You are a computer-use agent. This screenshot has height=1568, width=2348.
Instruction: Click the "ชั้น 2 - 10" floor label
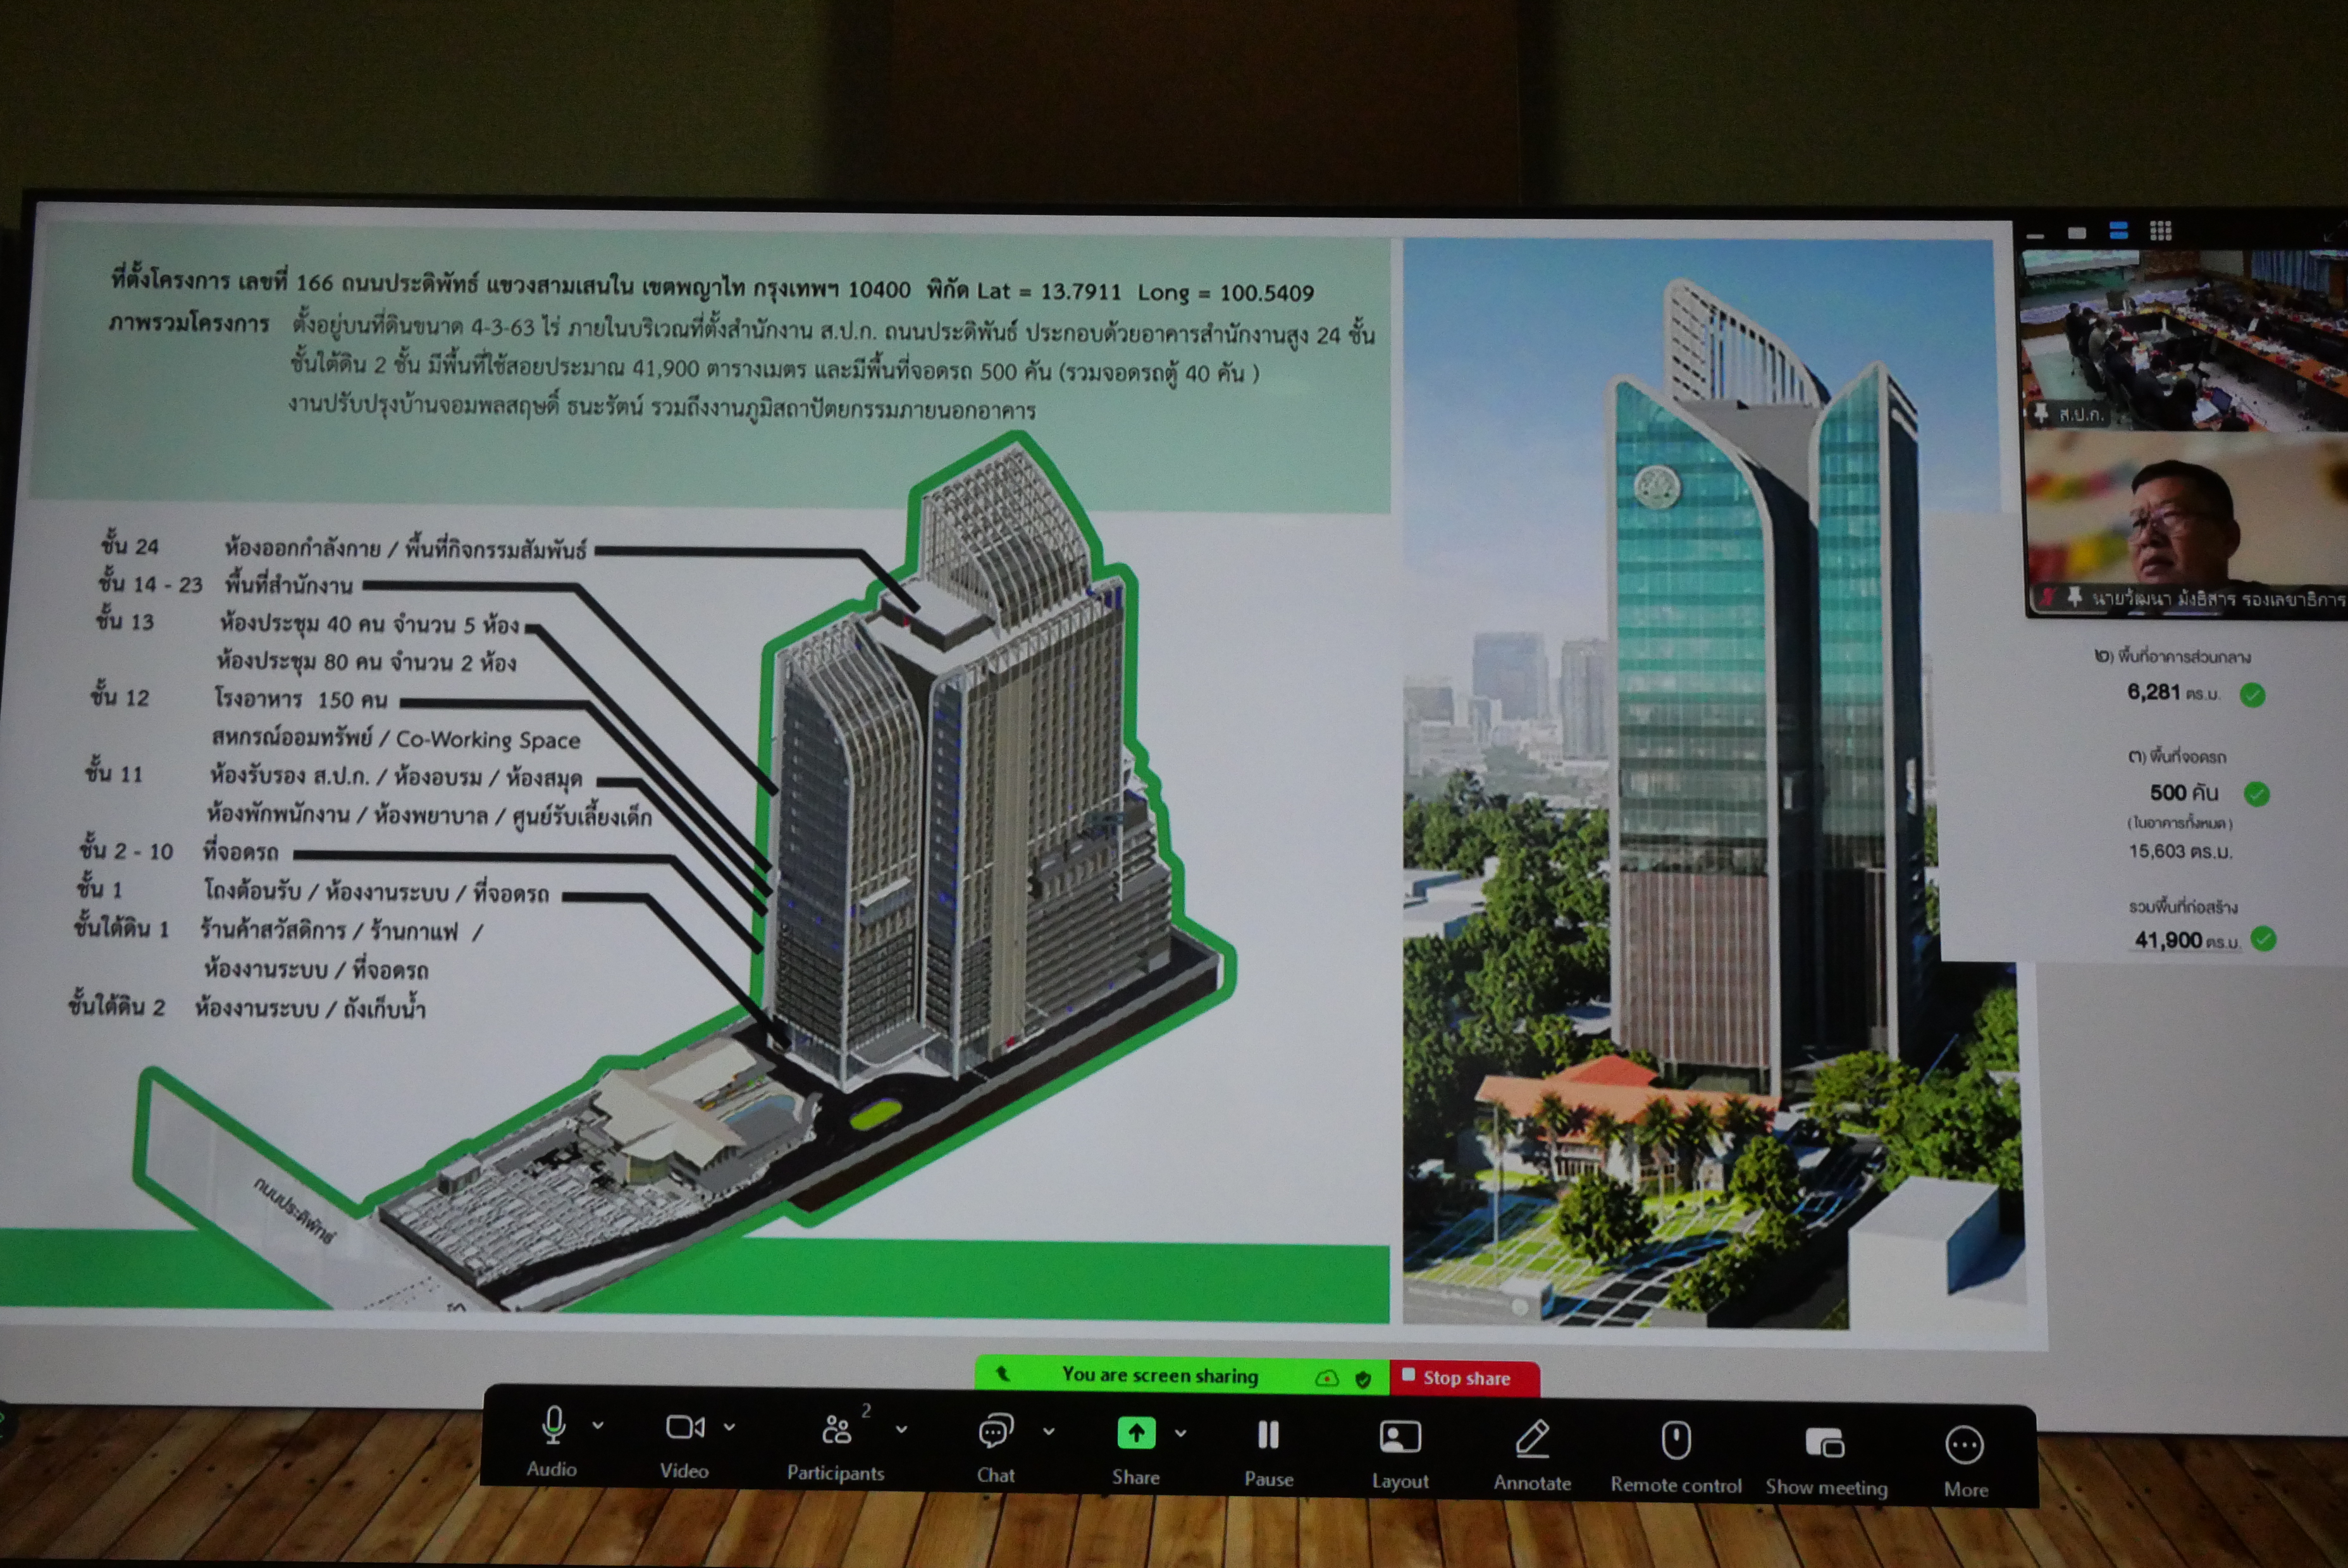coord(126,851)
